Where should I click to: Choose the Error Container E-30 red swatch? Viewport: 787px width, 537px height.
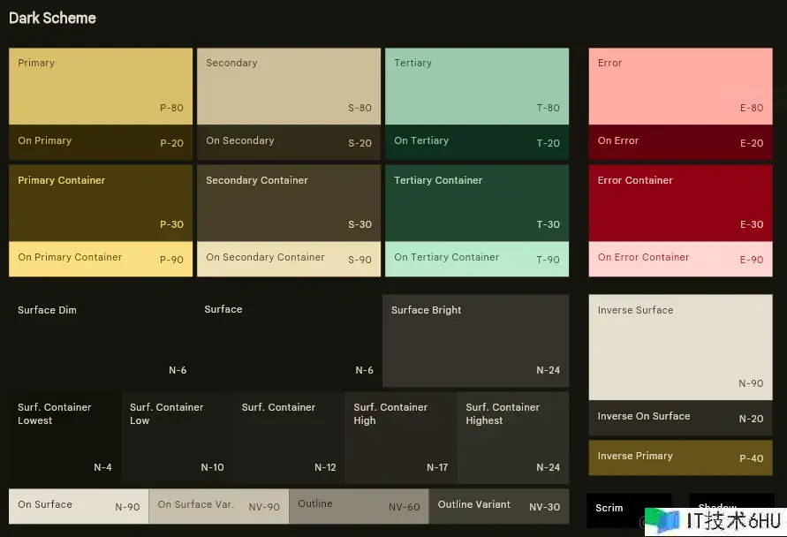pyautogui.click(x=680, y=202)
